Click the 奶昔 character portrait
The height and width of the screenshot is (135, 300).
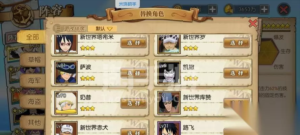click(66, 103)
